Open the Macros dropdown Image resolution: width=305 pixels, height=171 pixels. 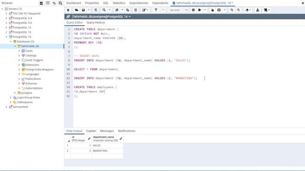267,10
